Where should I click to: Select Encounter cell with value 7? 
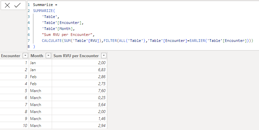point(14,105)
